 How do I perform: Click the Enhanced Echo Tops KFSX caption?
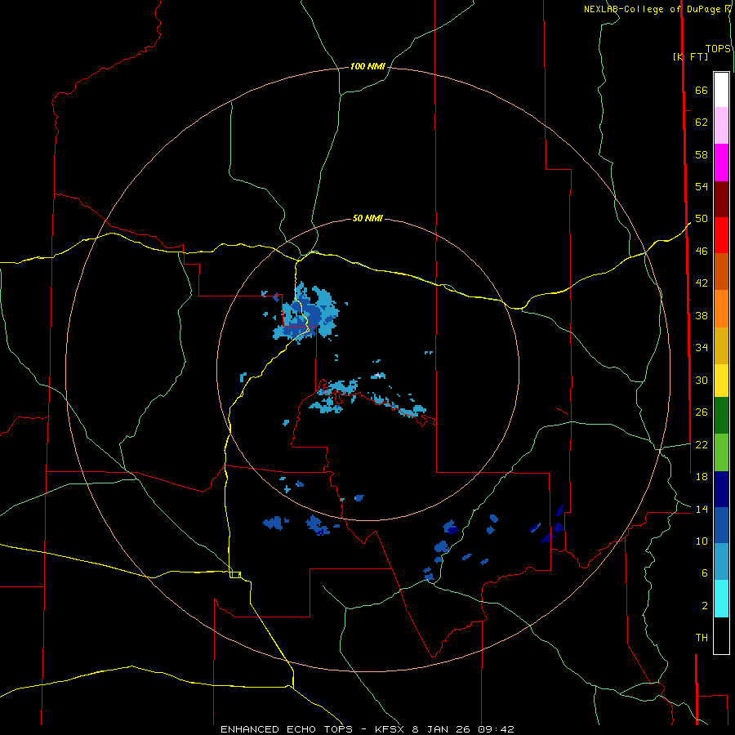coord(367,729)
